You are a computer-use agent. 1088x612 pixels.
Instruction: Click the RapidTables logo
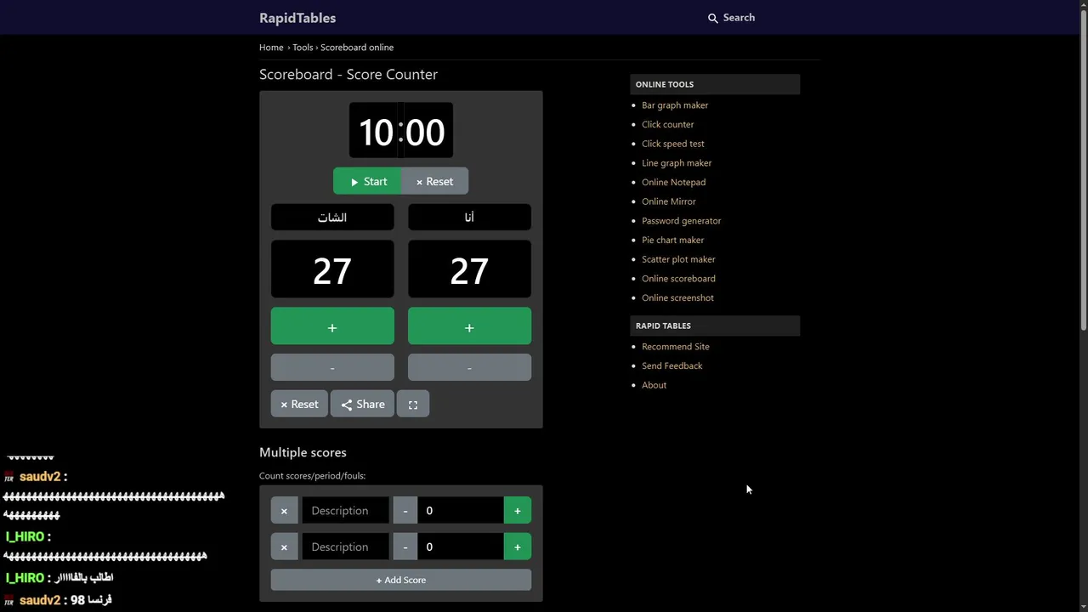pos(297,18)
